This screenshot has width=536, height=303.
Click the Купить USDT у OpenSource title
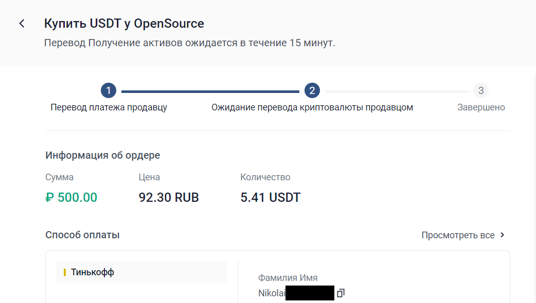point(124,24)
